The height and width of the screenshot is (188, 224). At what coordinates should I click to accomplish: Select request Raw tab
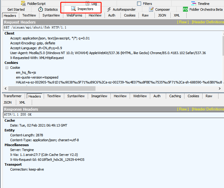(x=145, y=15)
